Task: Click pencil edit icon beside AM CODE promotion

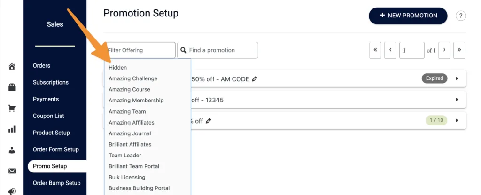Action: pyautogui.click(x=255, y=79)
